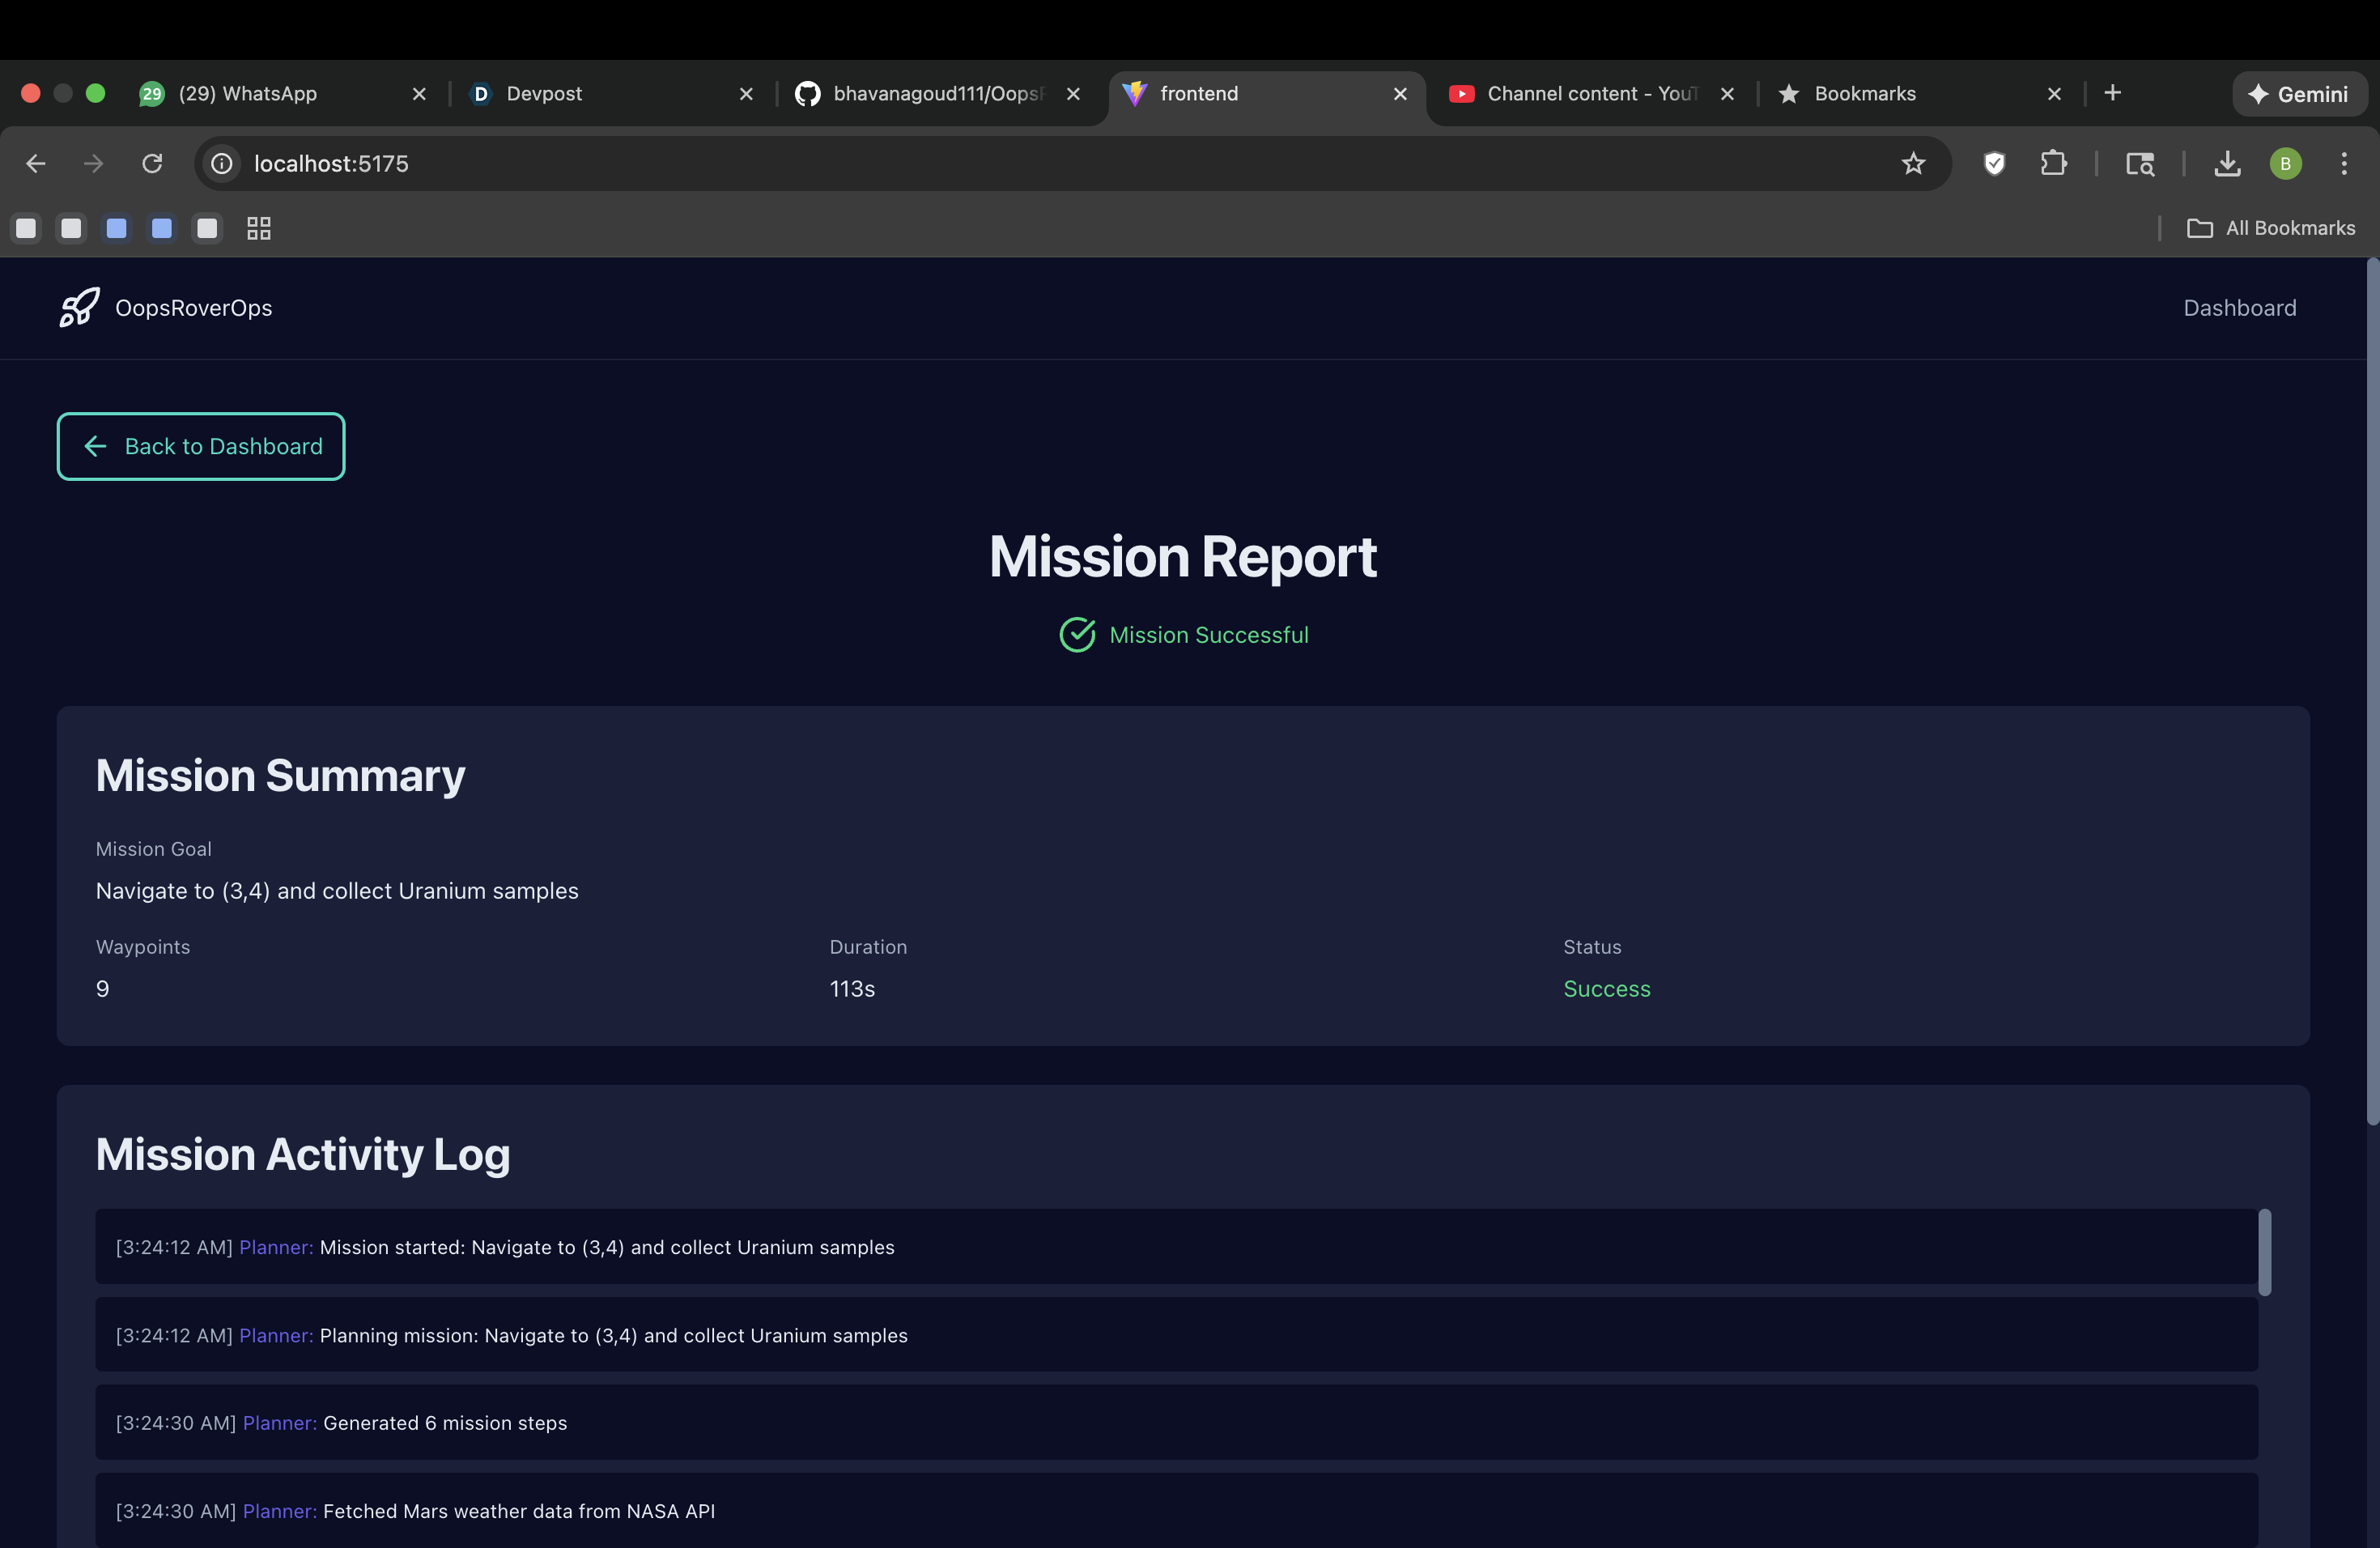Bookmark this page with the star icon
This screenshot has height=1548, width=2380.
click(x=1913, y=163)
